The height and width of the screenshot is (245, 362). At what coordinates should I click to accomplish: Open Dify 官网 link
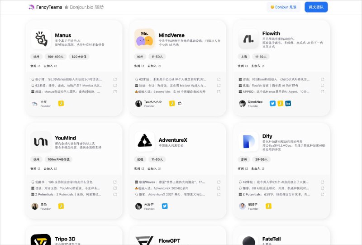[243, 169]
